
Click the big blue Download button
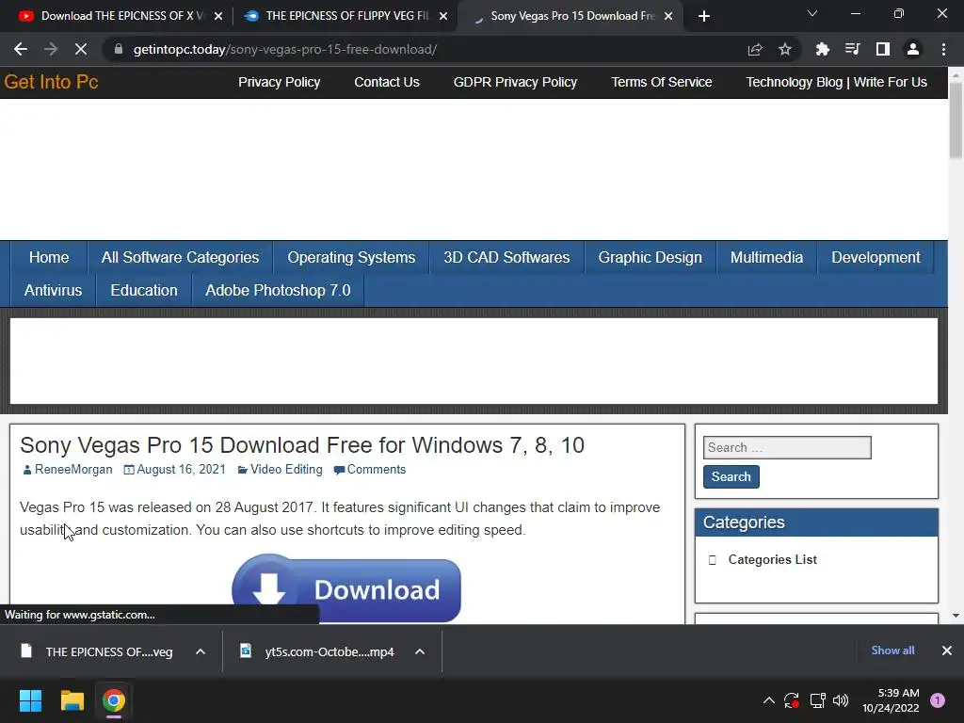click(346, 589)
